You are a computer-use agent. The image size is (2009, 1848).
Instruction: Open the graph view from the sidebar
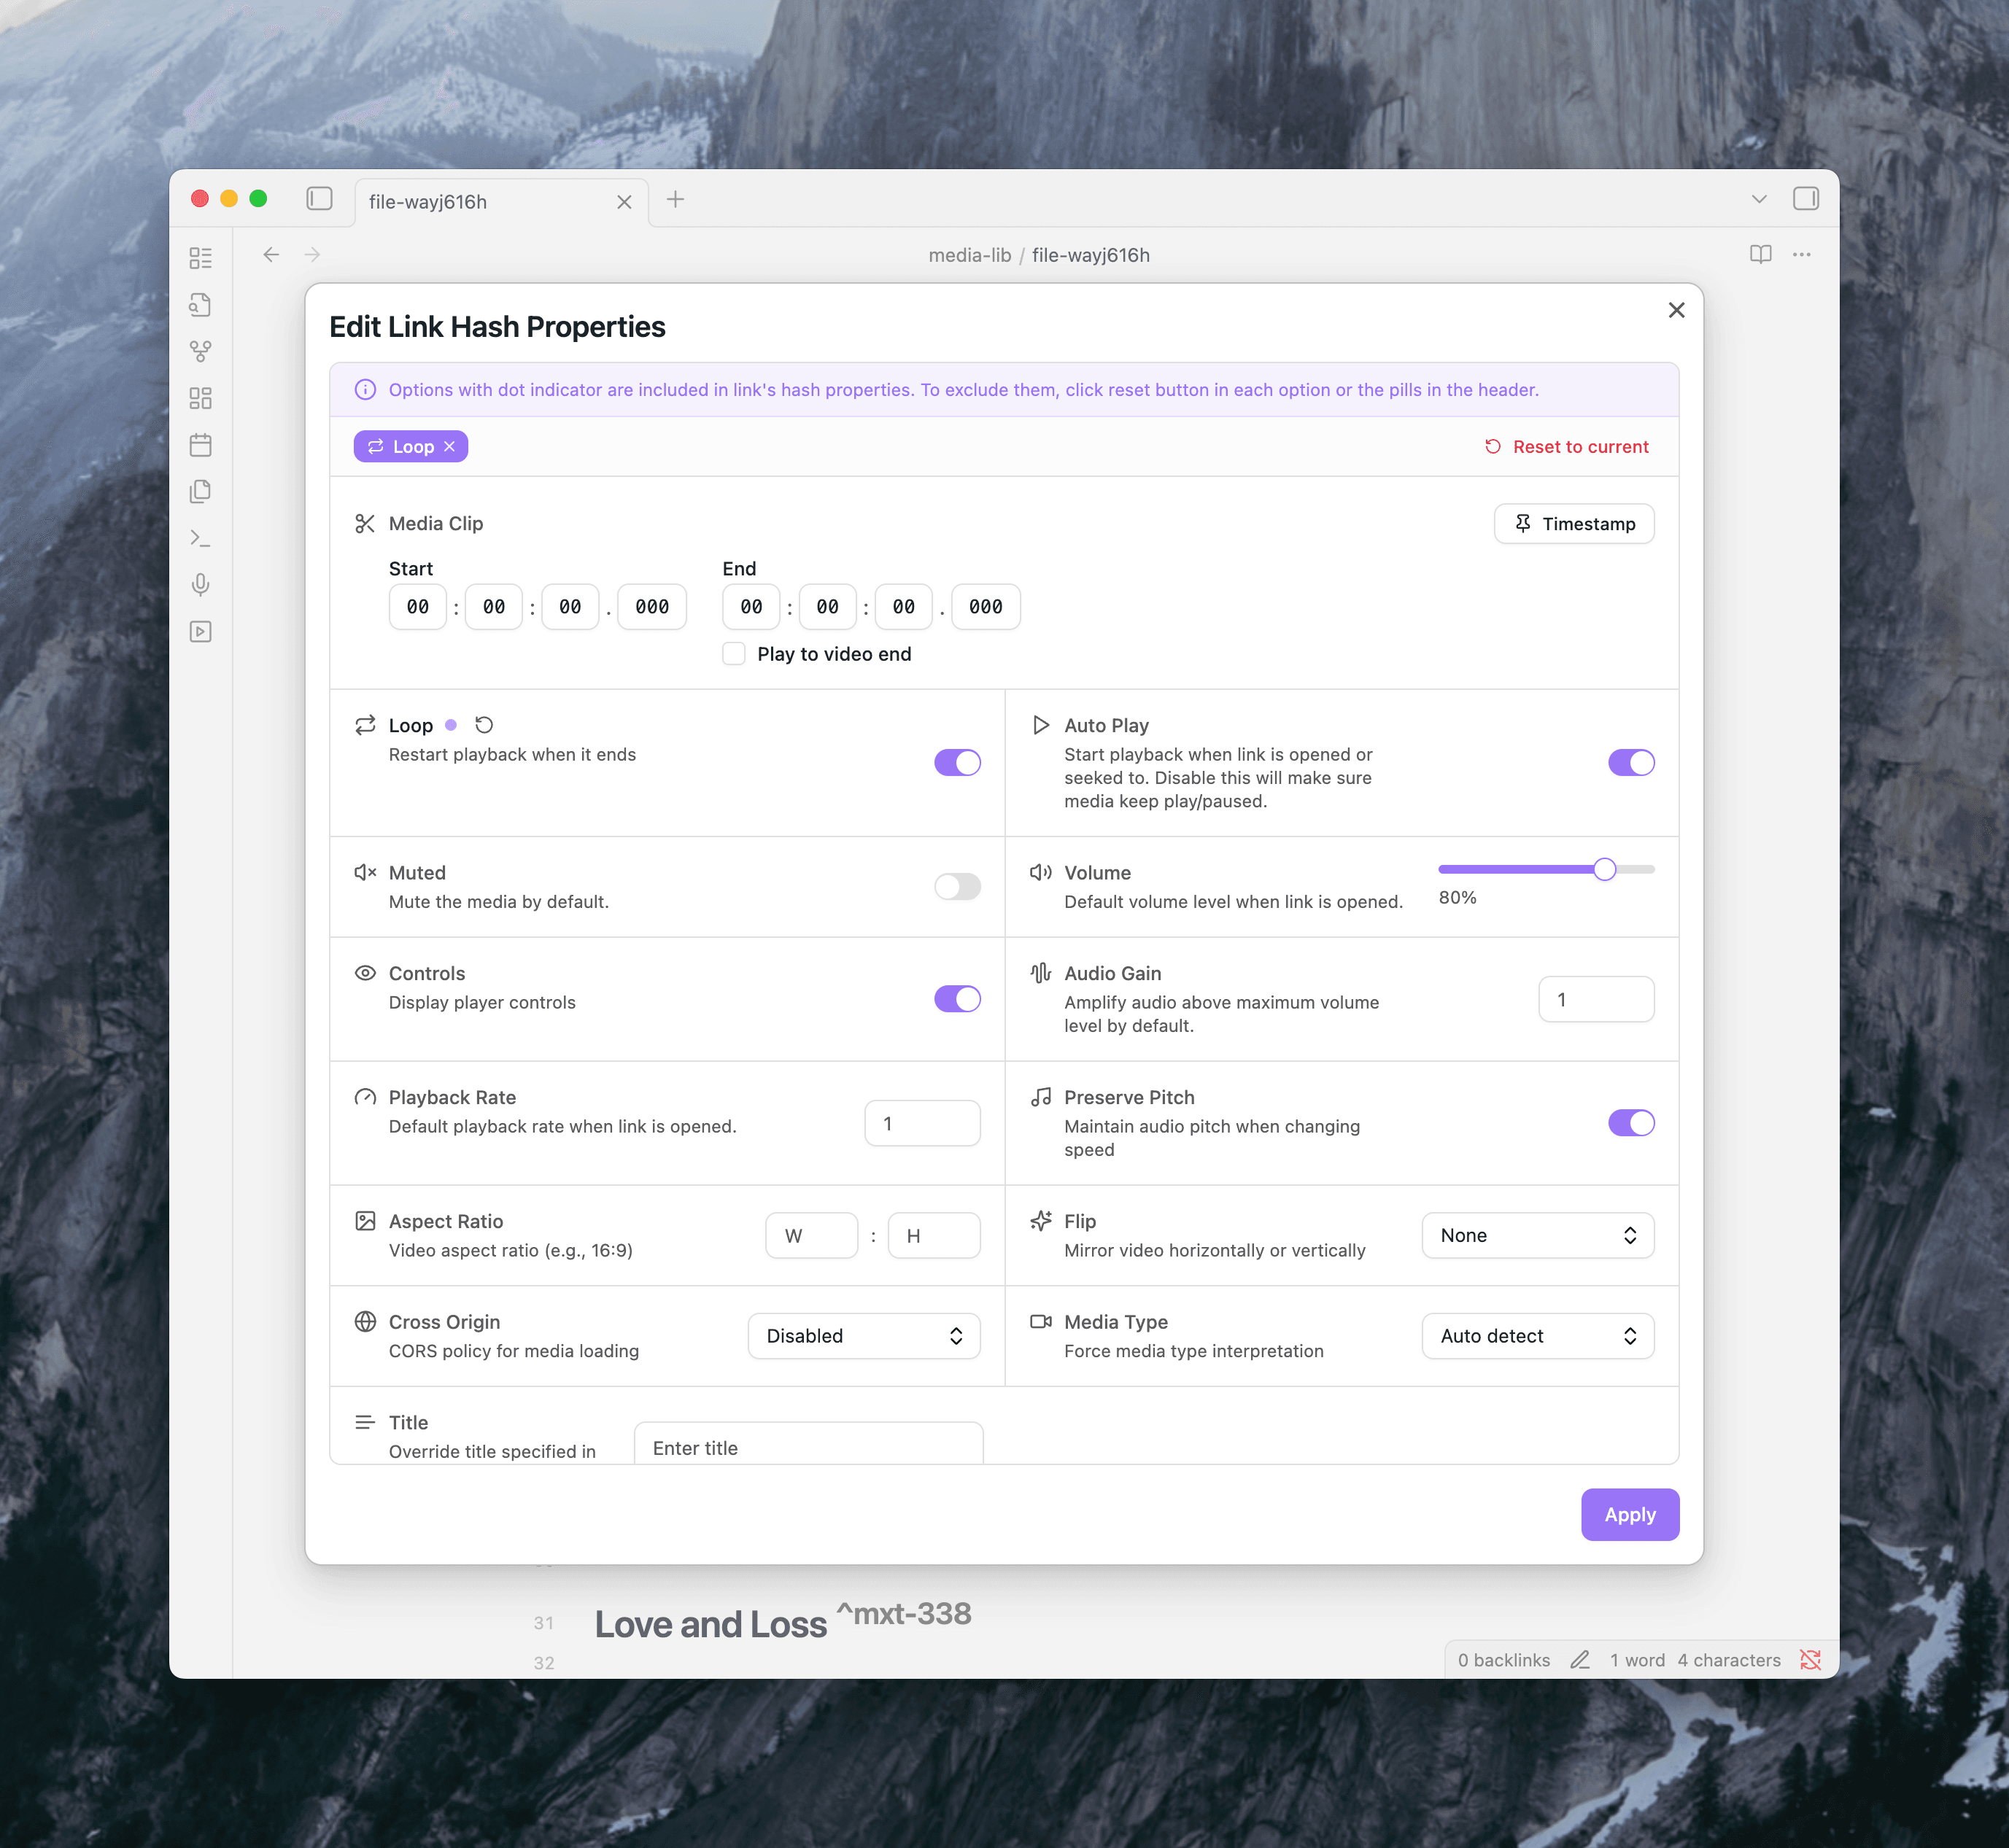pos(201,351)
